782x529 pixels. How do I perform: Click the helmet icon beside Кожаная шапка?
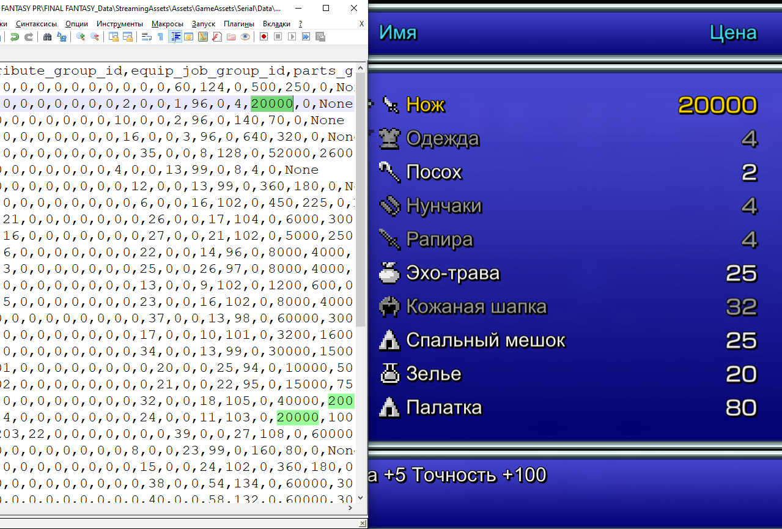(x=390, y=306)
